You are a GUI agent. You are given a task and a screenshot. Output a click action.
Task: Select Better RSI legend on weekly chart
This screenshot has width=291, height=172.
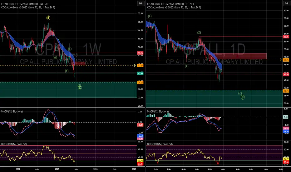click(x=14, y=144)
